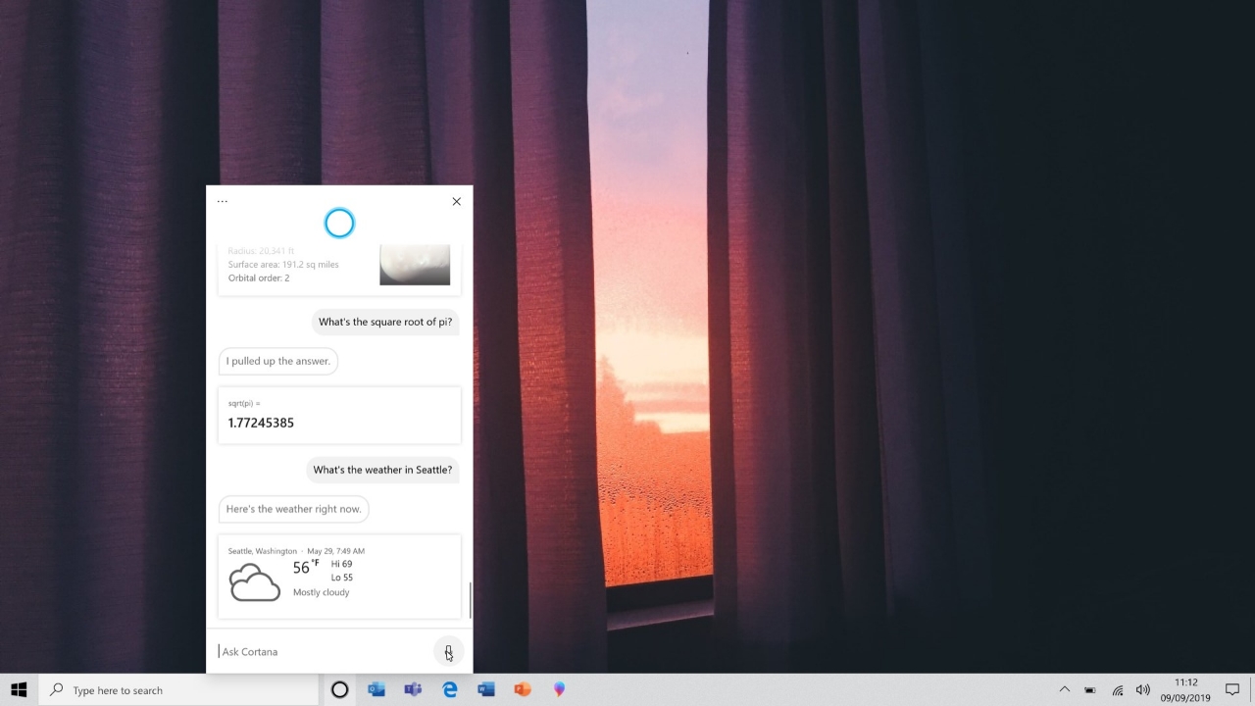Open the volume control in the tray
This screenshot has height=706, width=1255.
point(1142,690)
